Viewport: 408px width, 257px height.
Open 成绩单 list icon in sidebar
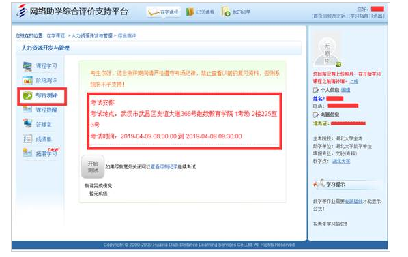click(x=27, y=139)
